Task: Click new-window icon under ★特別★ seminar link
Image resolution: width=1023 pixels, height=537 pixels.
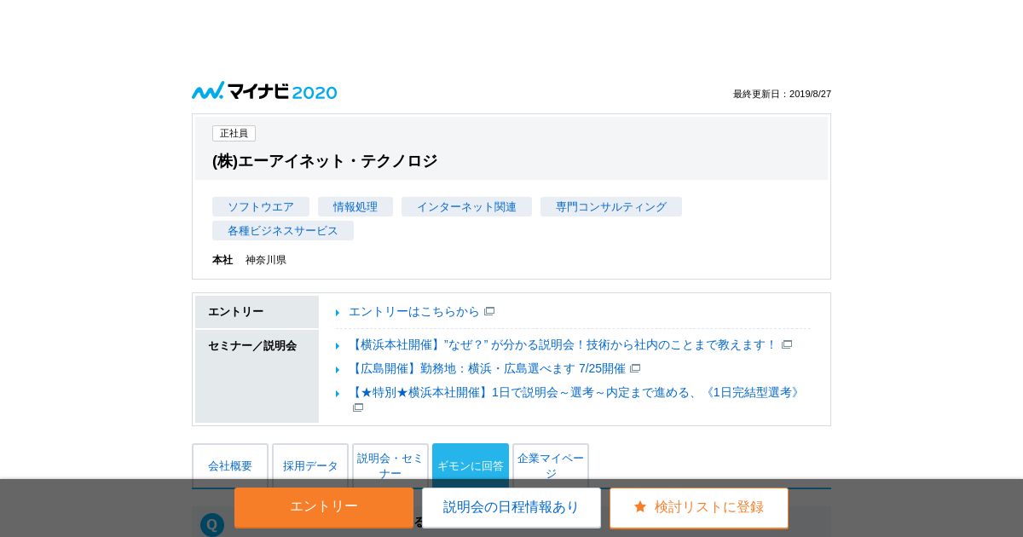Action: 358,407
